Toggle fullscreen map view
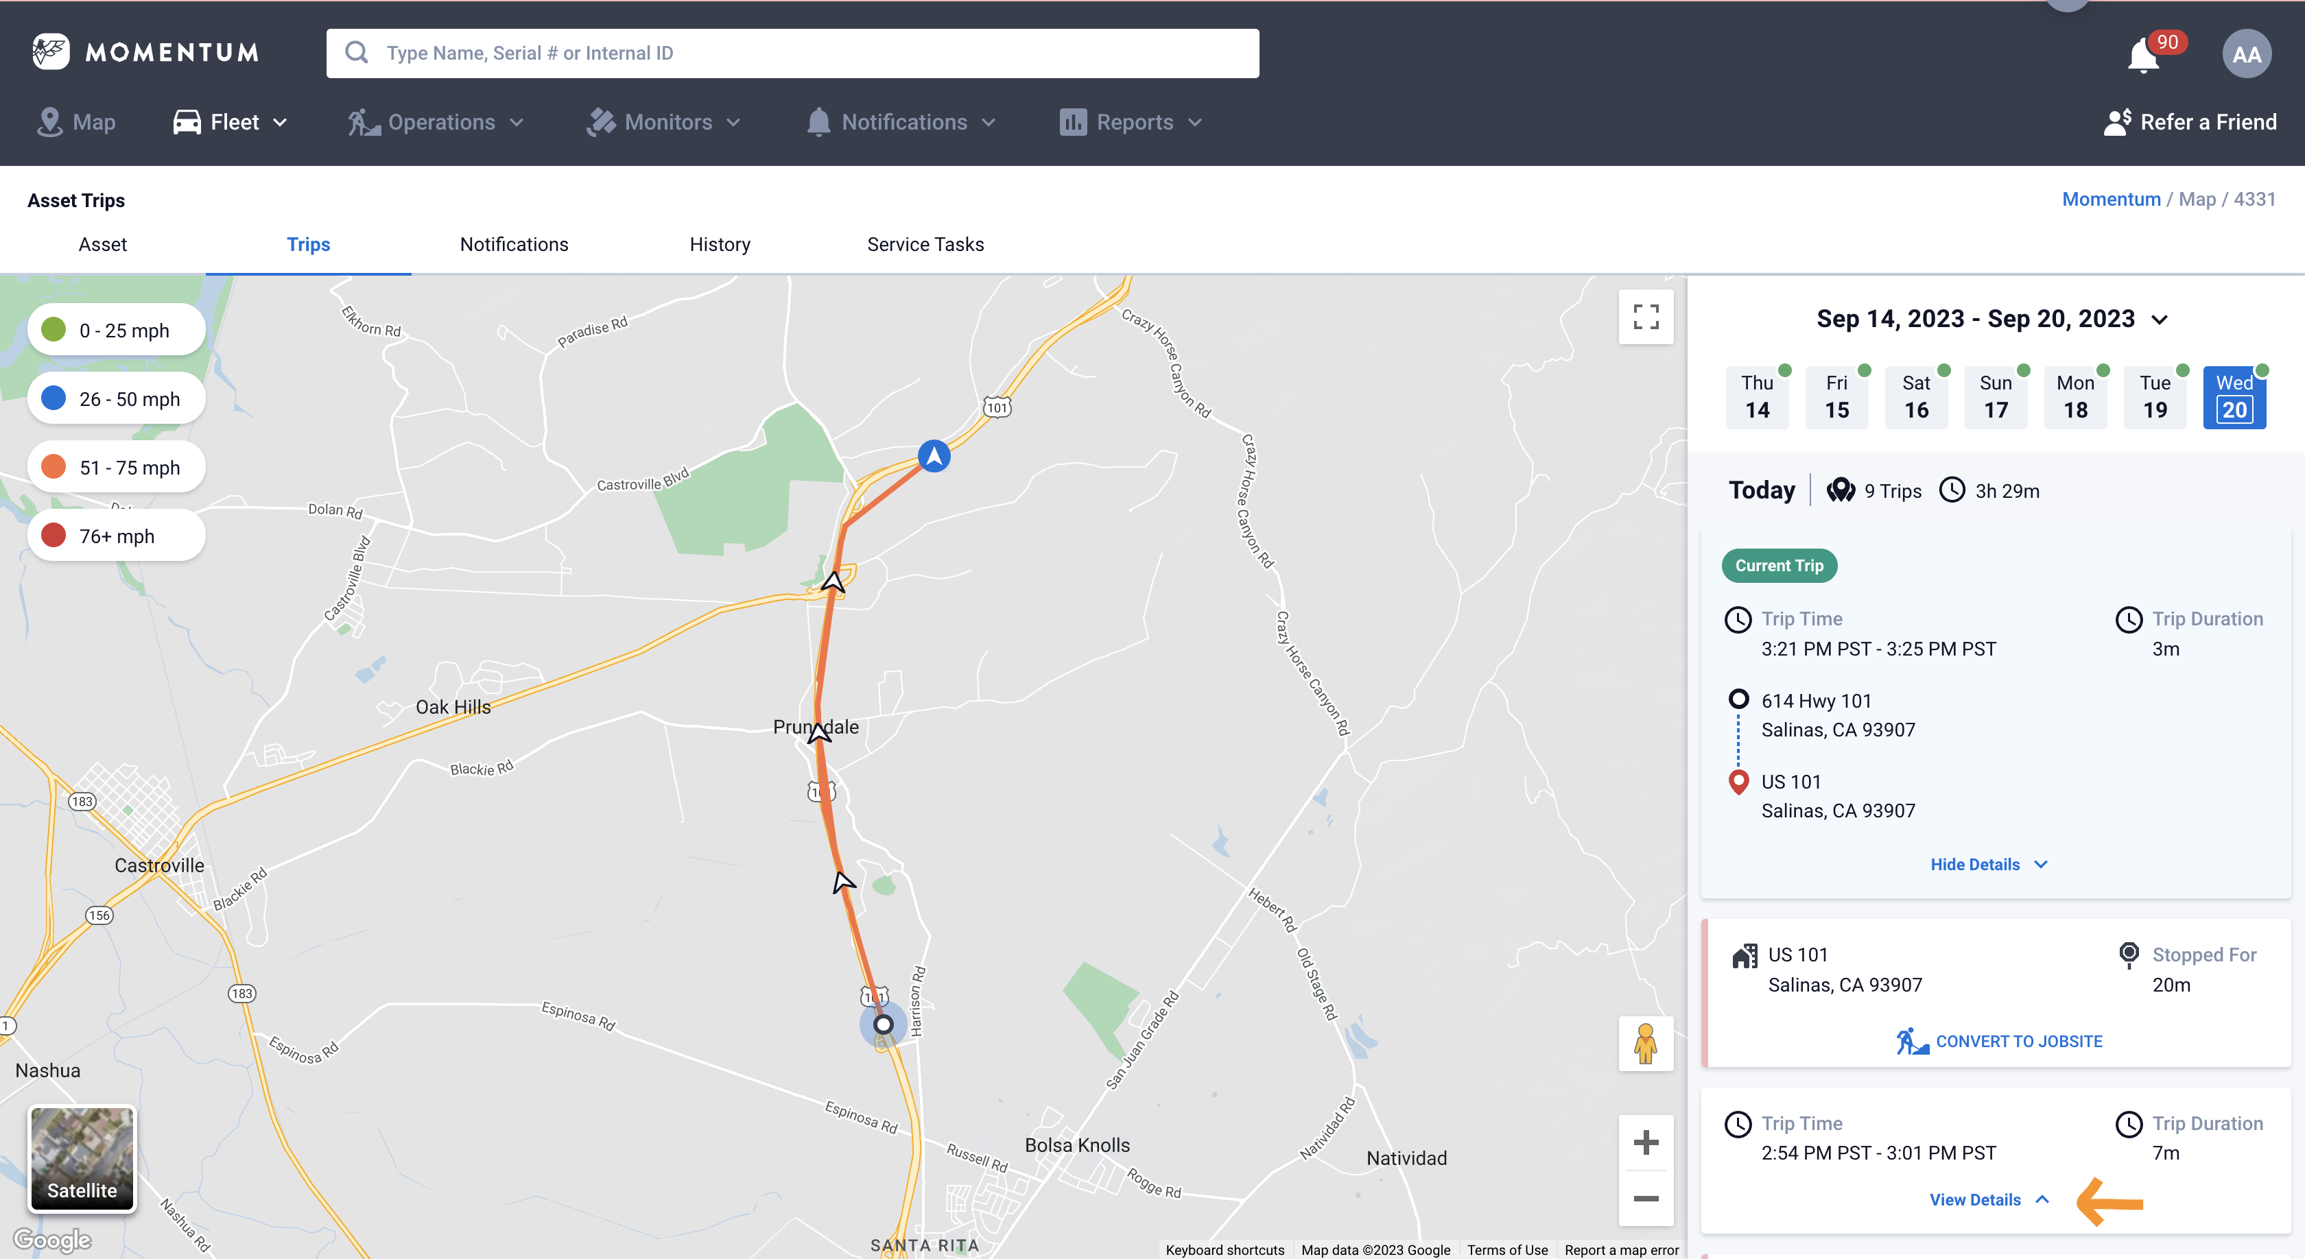Screen dimensions: 2305x1259 pyautogui.click(x=1646, y=317)
